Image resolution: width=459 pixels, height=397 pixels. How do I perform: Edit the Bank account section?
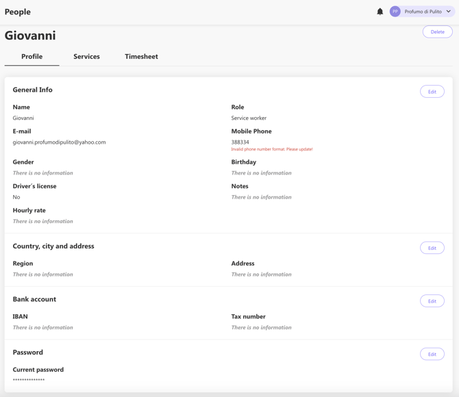[x=432, y=301]
